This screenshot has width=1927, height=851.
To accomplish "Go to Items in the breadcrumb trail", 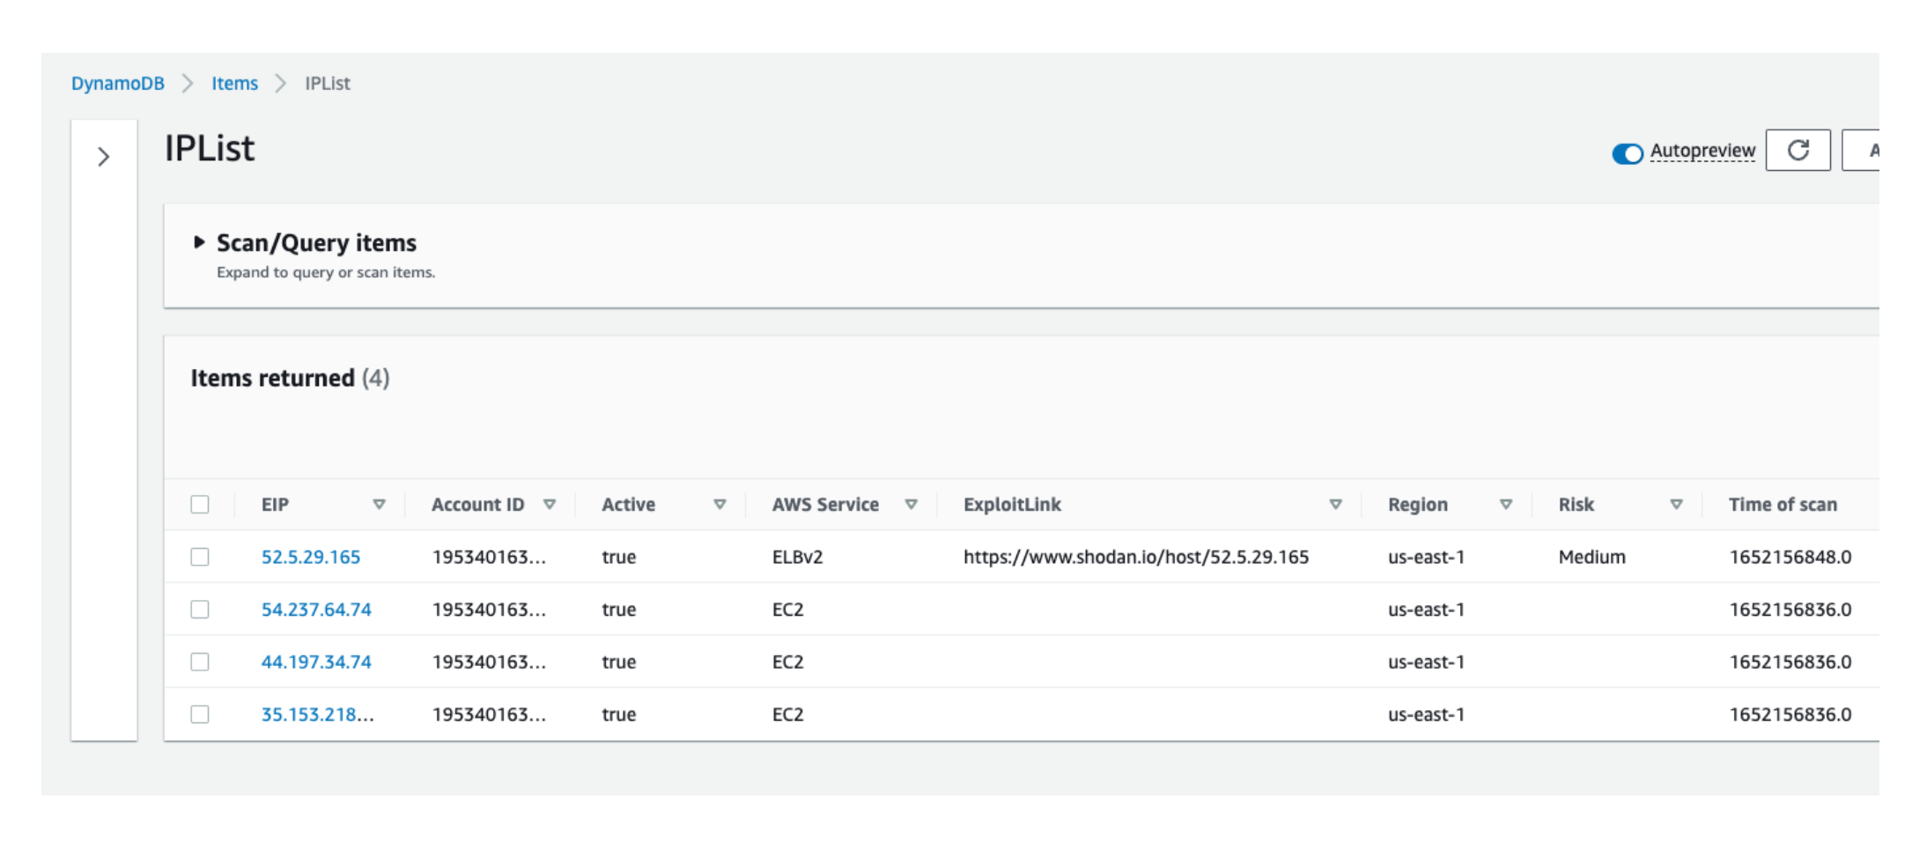I will pyautogui.click(x=234, y=83).
